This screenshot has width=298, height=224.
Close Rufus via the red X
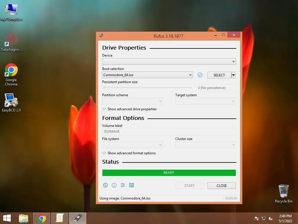point(234,35)
